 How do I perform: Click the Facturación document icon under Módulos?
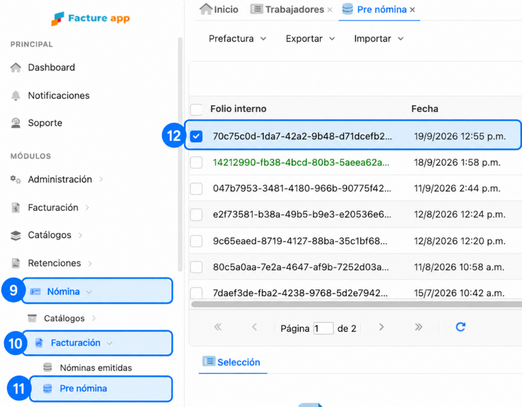16,208
